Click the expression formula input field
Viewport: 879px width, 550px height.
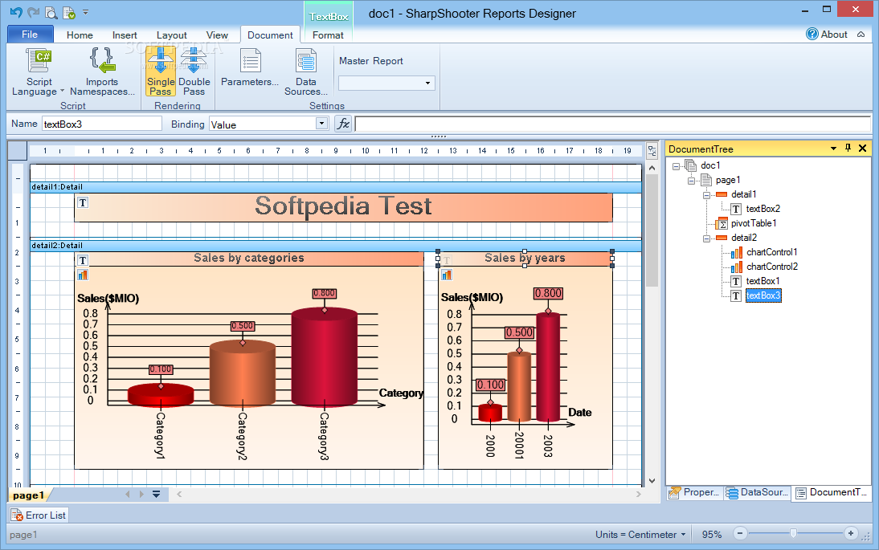pos(613,124)
